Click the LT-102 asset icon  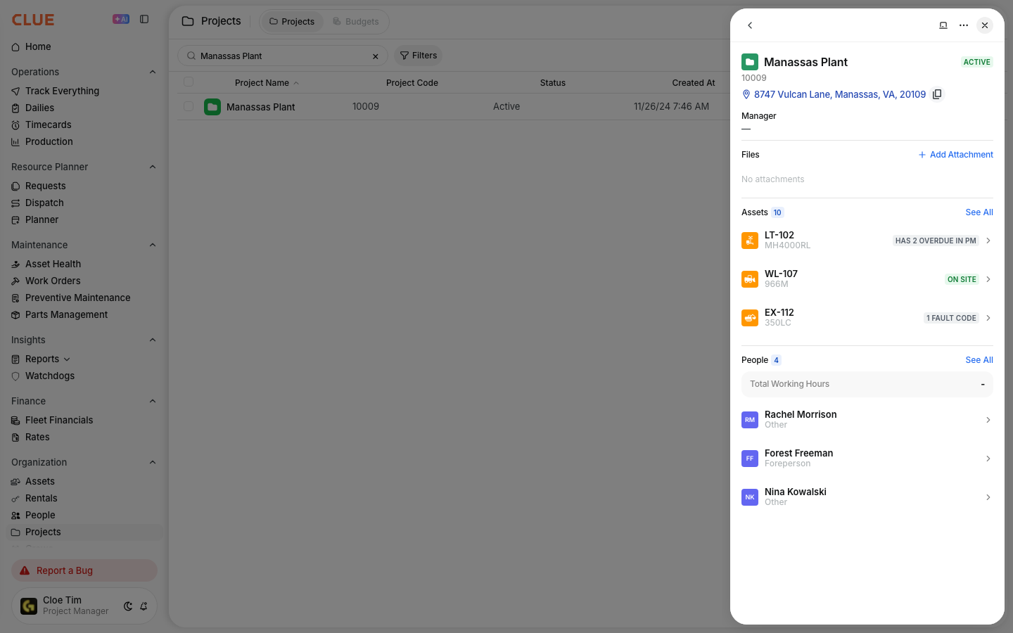tap(750, 241)
